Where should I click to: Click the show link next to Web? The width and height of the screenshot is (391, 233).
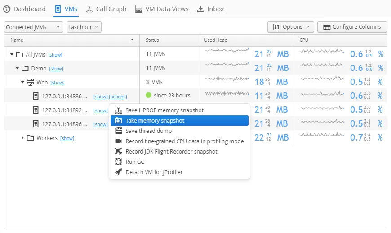58,83
